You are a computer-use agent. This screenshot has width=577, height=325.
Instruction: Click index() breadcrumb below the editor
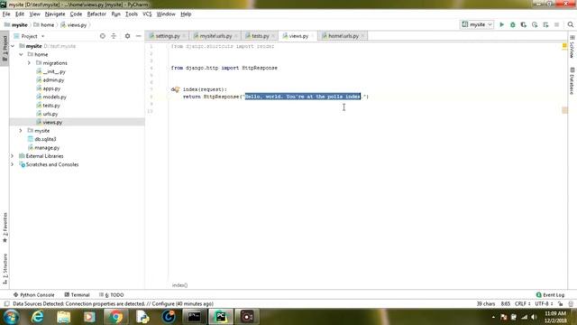[x=179, y=285]
